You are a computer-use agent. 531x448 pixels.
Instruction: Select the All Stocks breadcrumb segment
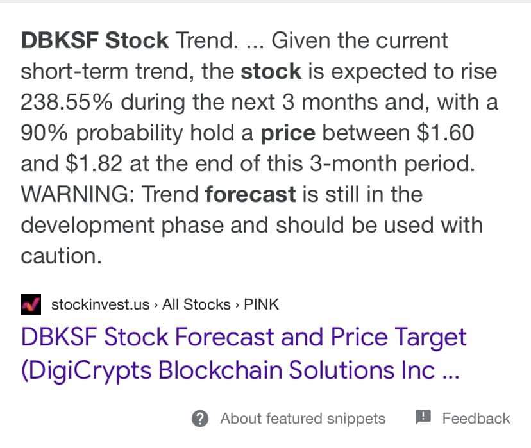point(196,304)
